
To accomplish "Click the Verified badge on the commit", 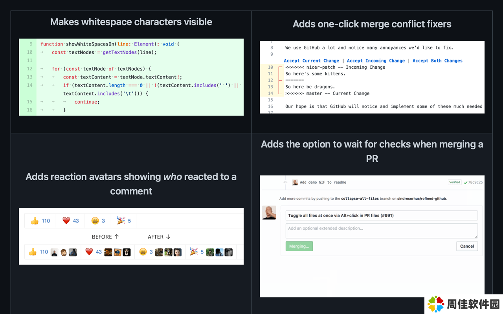I will click(x=454, y=183).
